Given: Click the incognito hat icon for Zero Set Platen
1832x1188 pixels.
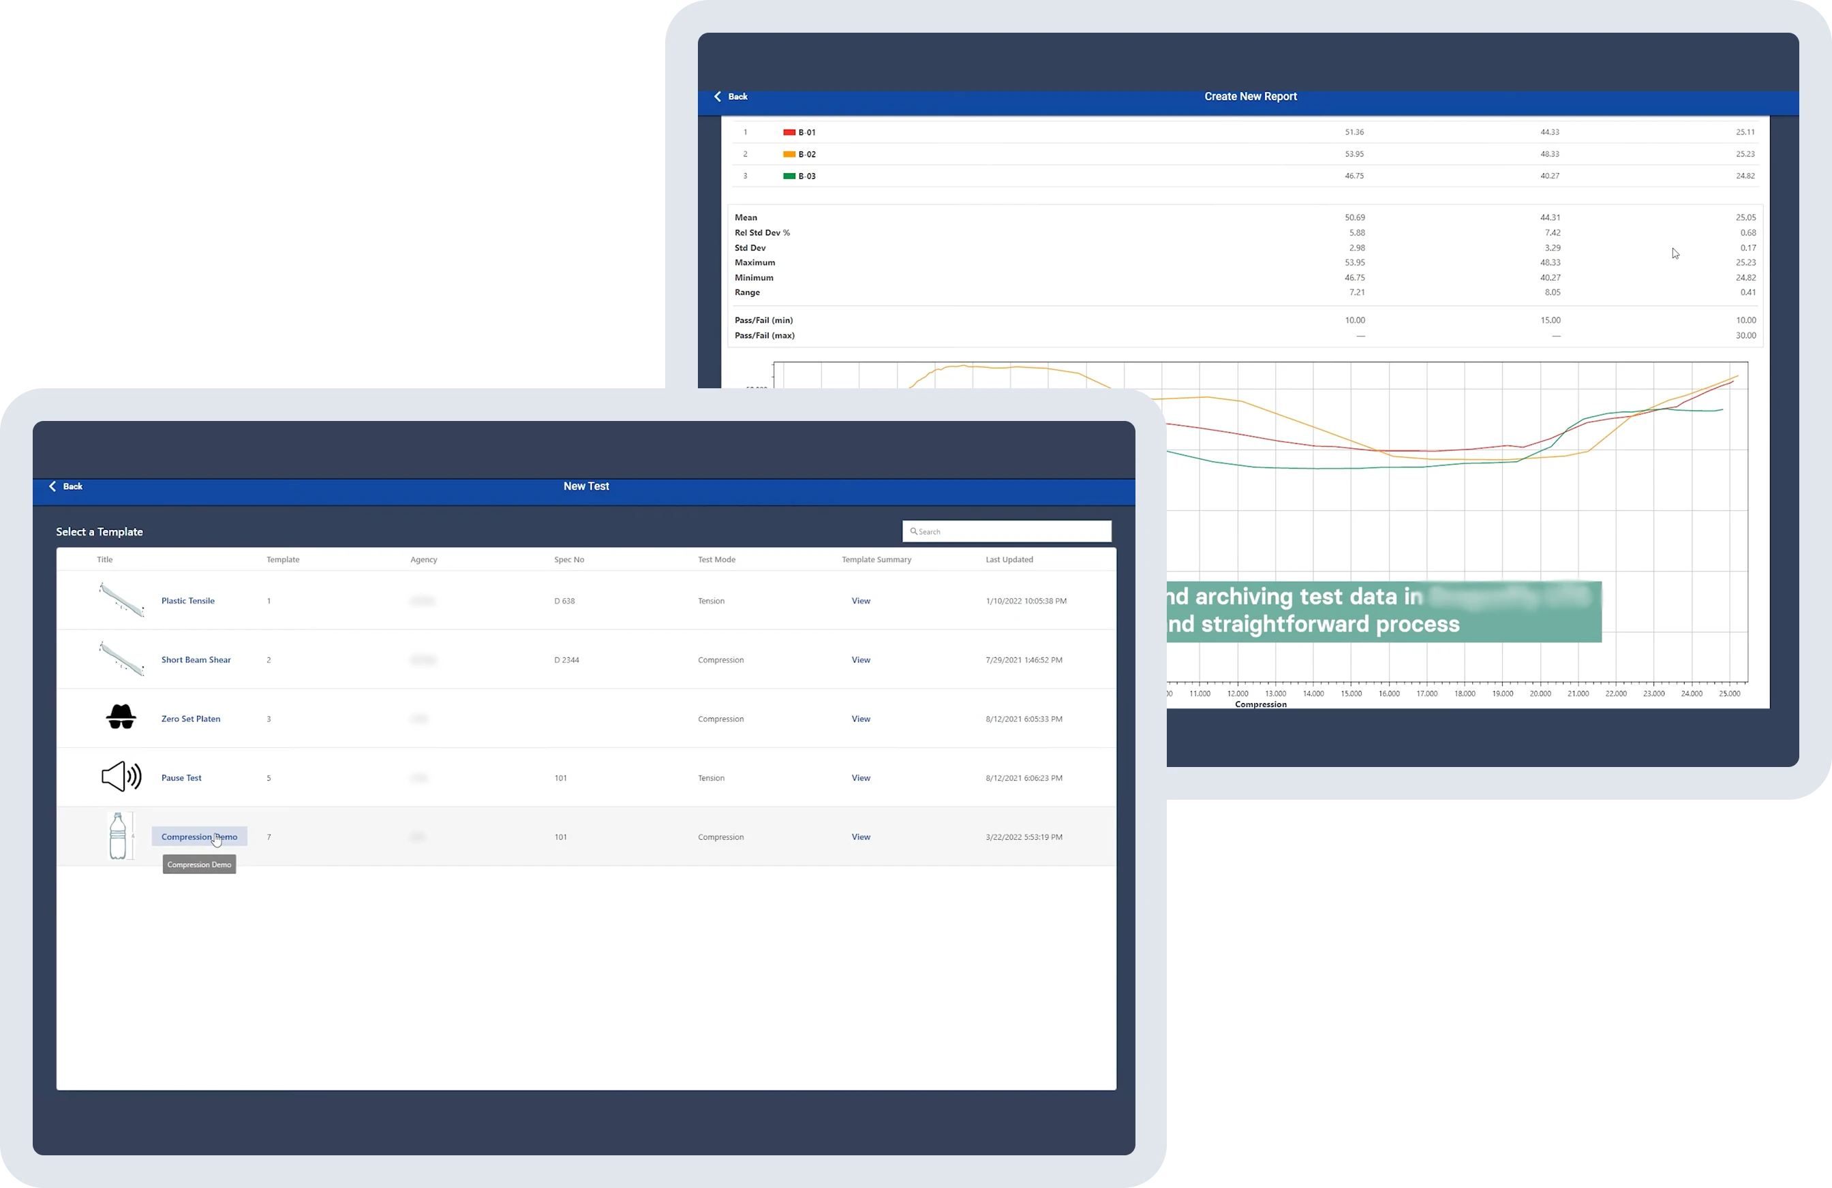Looking at the screenshot, I should coord(121,717).
